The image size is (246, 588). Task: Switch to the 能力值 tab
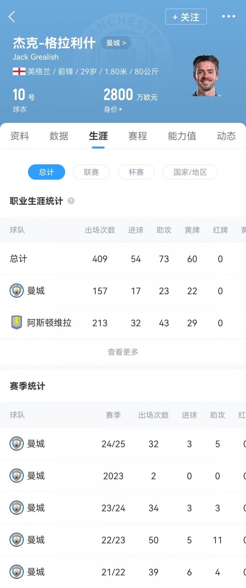pyautogui.click(x=182, y=136)
